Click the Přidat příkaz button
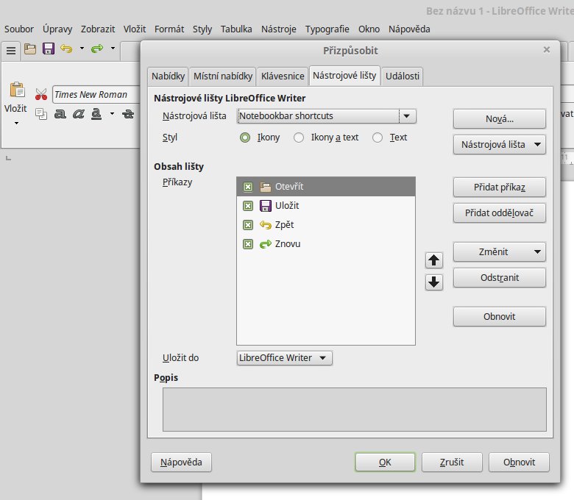 point(500,187)
